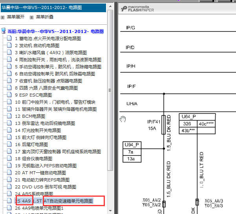Click the document icon for 17 室内顶灯天窗控制器 row
This screenshot has width=236, height=214.
pos(9,151)
